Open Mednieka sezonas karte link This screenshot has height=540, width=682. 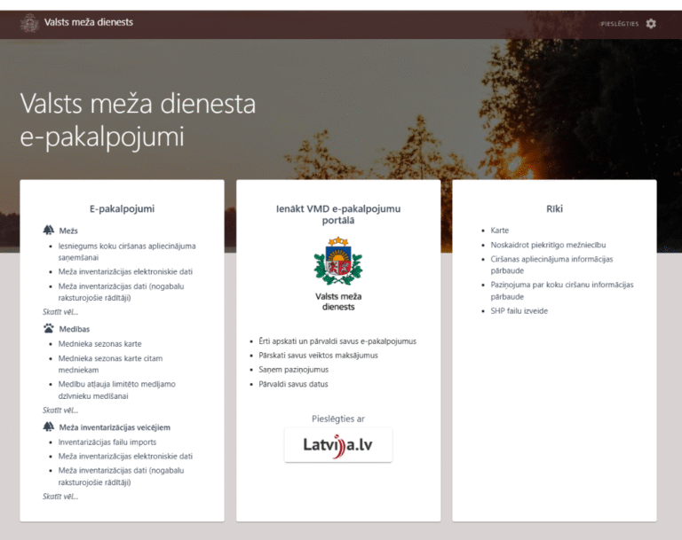[99, 344]
